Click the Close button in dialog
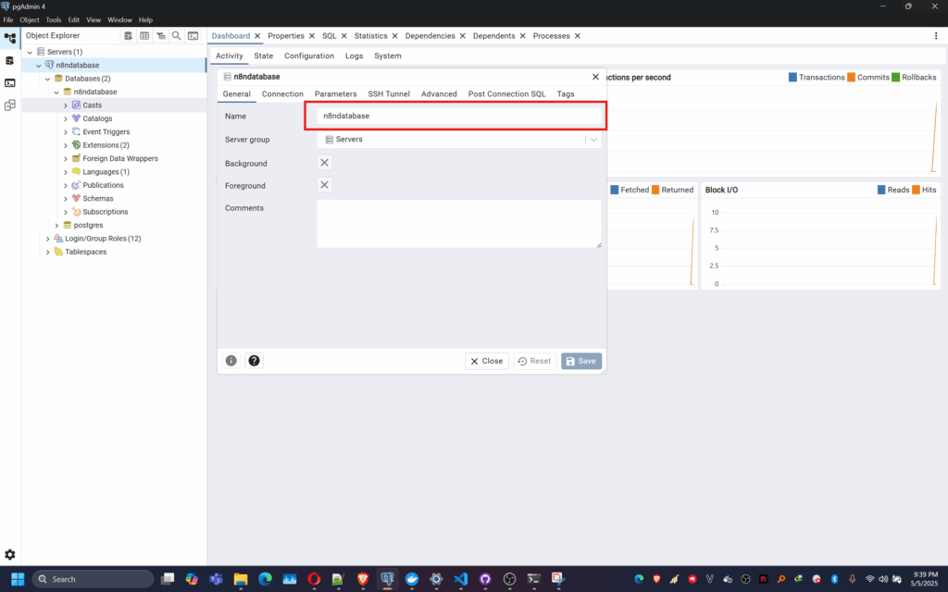The image size is (948, 592). (x=487, y=361)
